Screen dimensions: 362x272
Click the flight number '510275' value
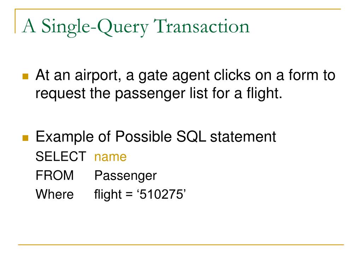coord(161,194)
